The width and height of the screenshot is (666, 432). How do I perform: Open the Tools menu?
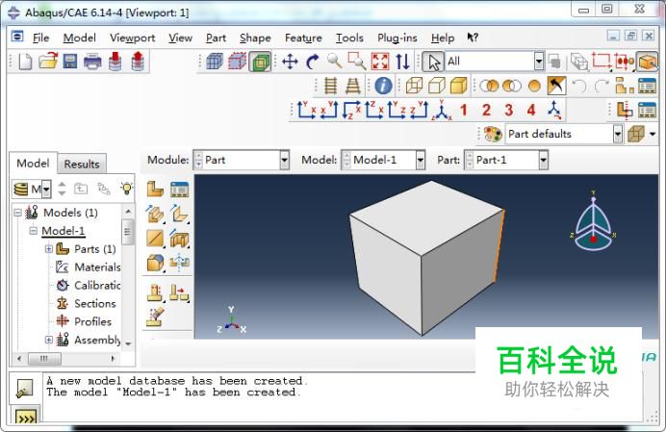pyautogui.click(x=349, y=38)
